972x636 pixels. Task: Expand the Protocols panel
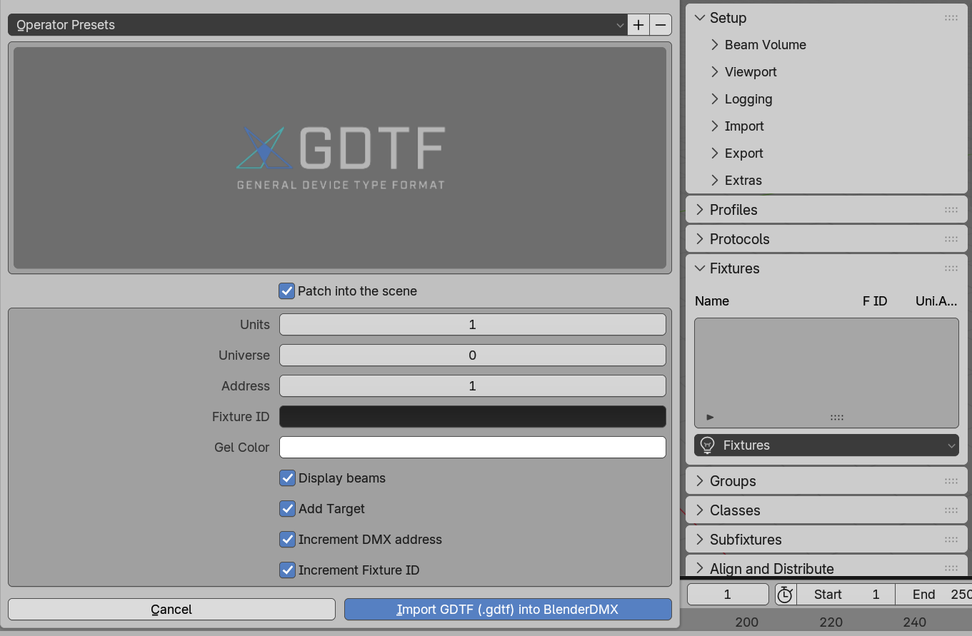699,239
